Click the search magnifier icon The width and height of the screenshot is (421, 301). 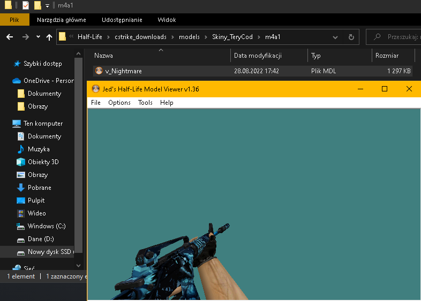(x=377, y=37)
